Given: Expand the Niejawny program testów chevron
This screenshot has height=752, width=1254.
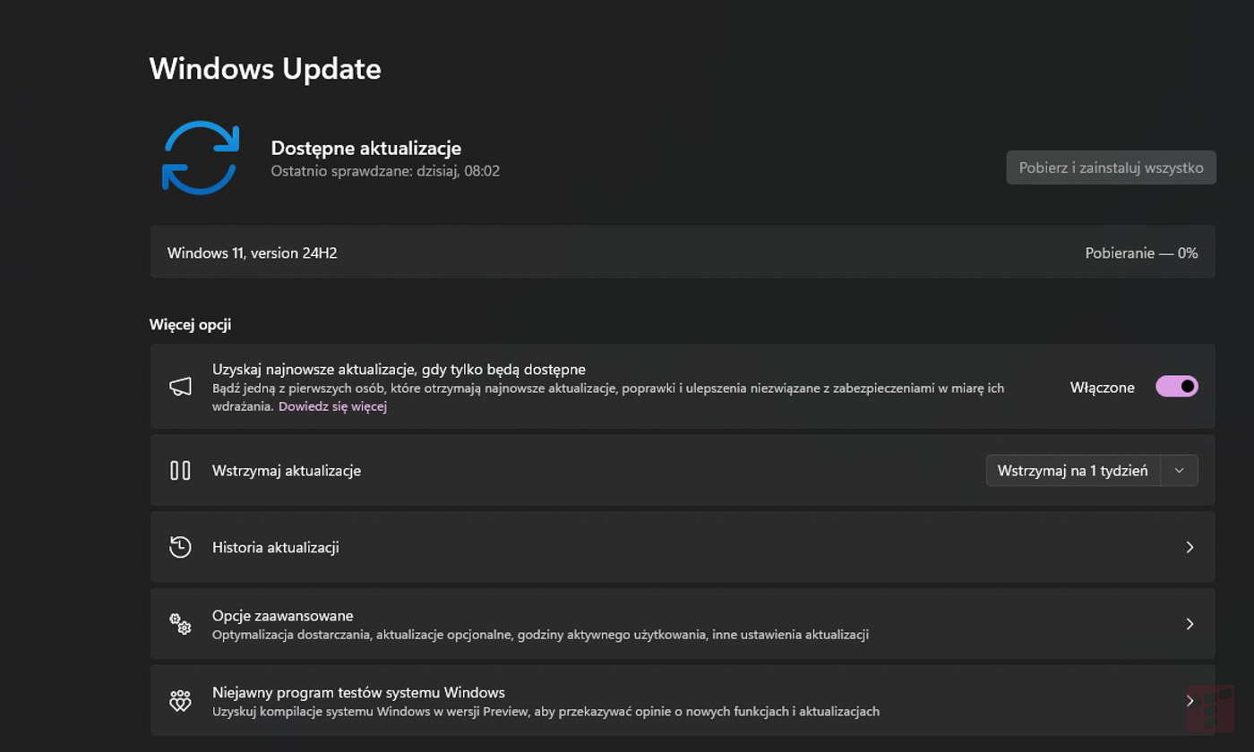Looking at the screenshot, I should tap(1190, 699).
